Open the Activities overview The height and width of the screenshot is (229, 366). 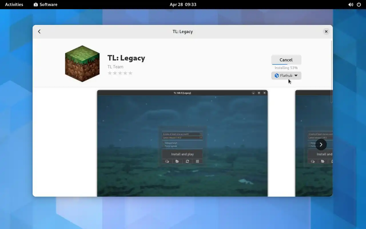[14, 5]
